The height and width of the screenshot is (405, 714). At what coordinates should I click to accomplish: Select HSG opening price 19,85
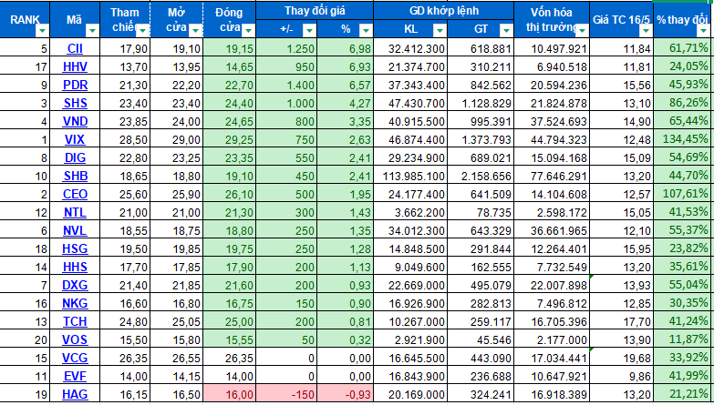point(176,248)
